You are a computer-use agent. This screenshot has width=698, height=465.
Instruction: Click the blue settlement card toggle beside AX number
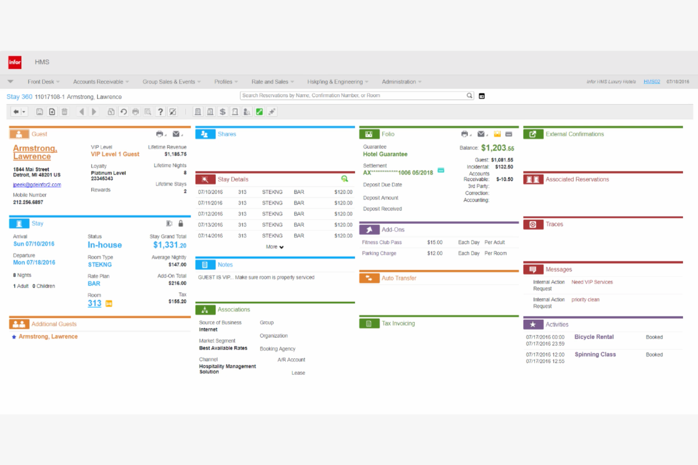[x=441, y=171]
